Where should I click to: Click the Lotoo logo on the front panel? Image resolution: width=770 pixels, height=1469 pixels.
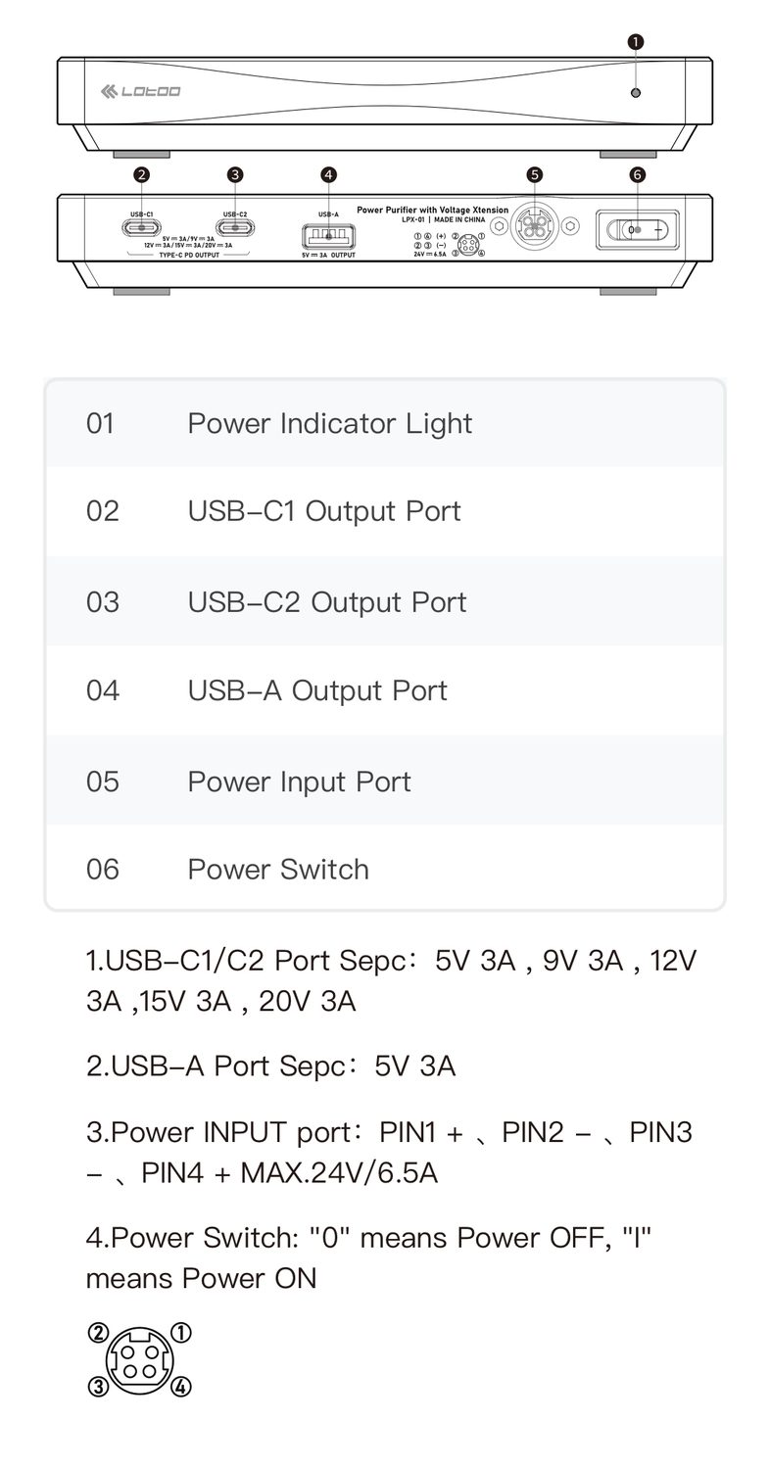coord(141,92)
